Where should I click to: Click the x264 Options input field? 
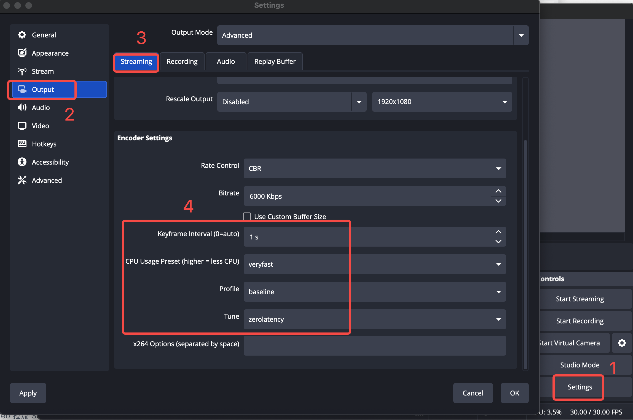[x=375, y=346]
